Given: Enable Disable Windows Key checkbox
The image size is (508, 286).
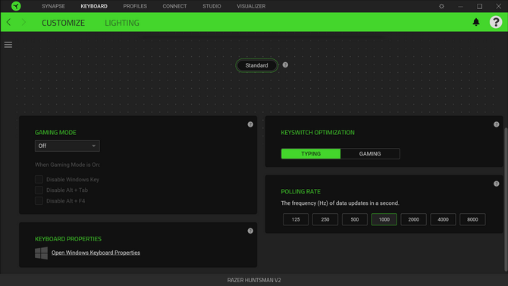Looking at the screenshot, I should (x=39, y=179).
